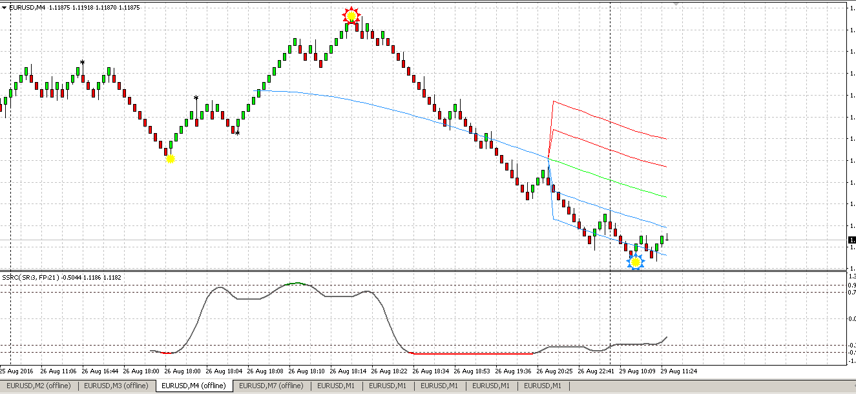The width and height of the screenshot is (856, 394).
Task: Select the EURUSD,M4 (offline) tab
Action: tap(194, 386)
